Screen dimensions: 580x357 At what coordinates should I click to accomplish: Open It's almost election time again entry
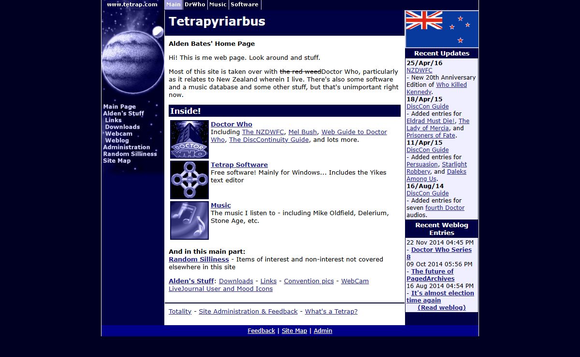440,297
